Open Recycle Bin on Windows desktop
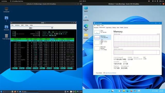Image resolution: width=165 pixels, height=93 pixels. tap(86, 18)
